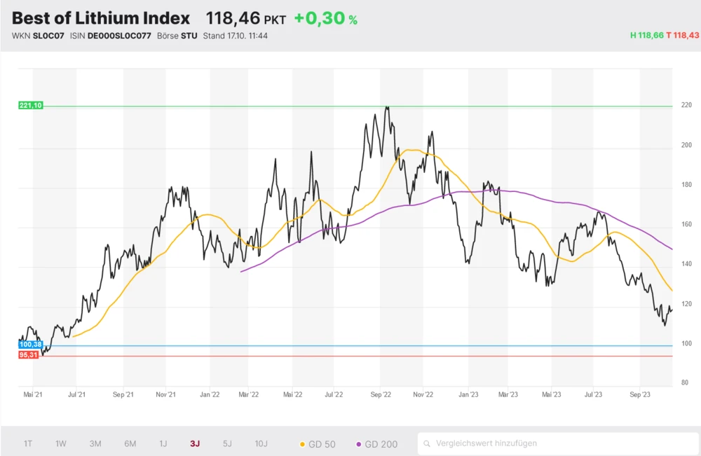701x456 pixels.
Task: Switch chart range to 1W
Action: tap(61, 443)
